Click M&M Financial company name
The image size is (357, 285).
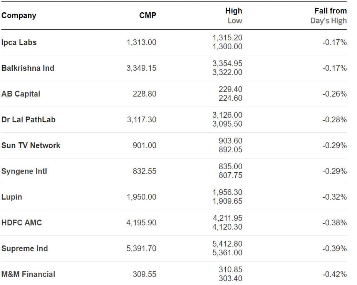[x=28, y=274]
